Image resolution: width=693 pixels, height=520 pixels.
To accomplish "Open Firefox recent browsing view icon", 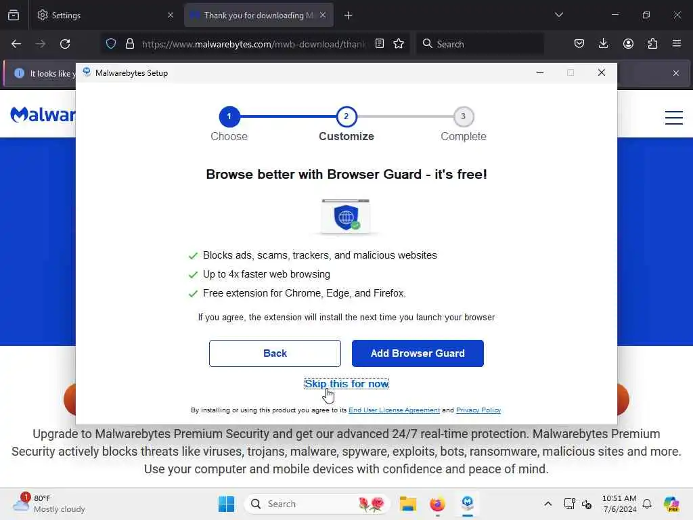I will [x=14, y=15].
